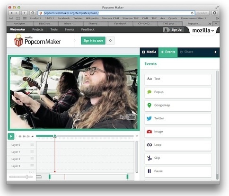Click the Reader button
Screen dimensions: 229x196
(202, 13)
